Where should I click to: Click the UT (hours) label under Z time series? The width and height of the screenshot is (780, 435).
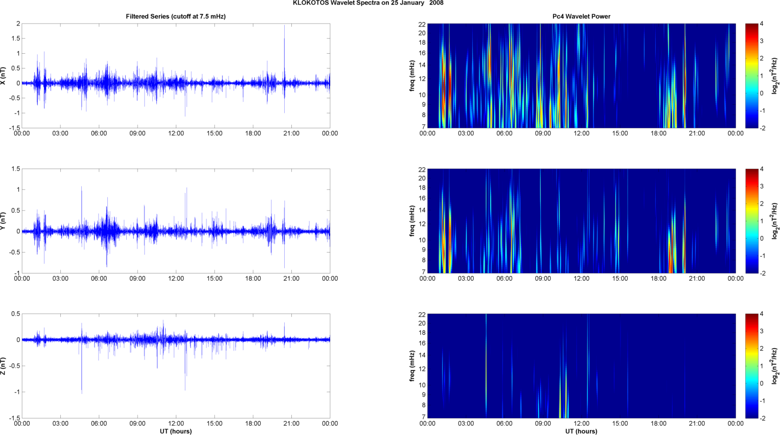pos(176,431)
